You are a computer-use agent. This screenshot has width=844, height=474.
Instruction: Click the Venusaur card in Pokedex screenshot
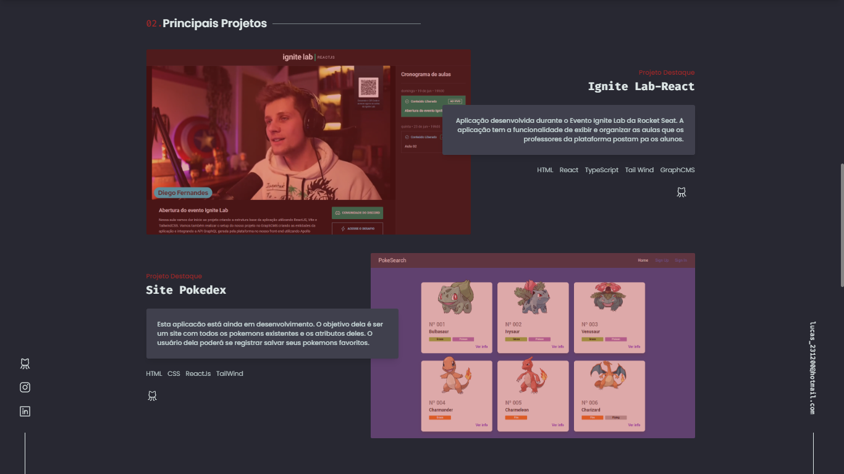point(609,317)
